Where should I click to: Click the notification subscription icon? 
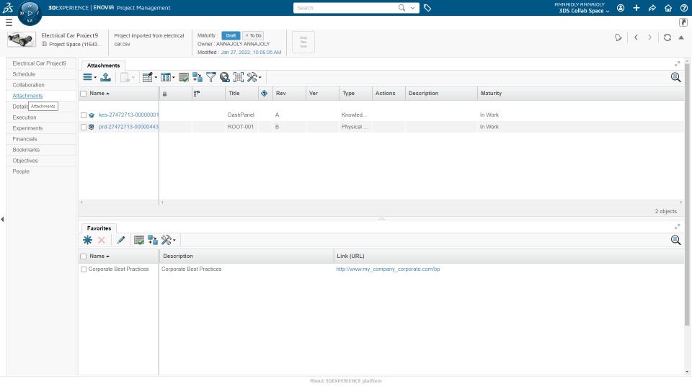pyautogui.click(x=618, y=37)
